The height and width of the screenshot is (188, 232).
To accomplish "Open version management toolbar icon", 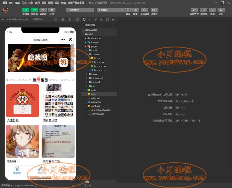I will point(194,10).
